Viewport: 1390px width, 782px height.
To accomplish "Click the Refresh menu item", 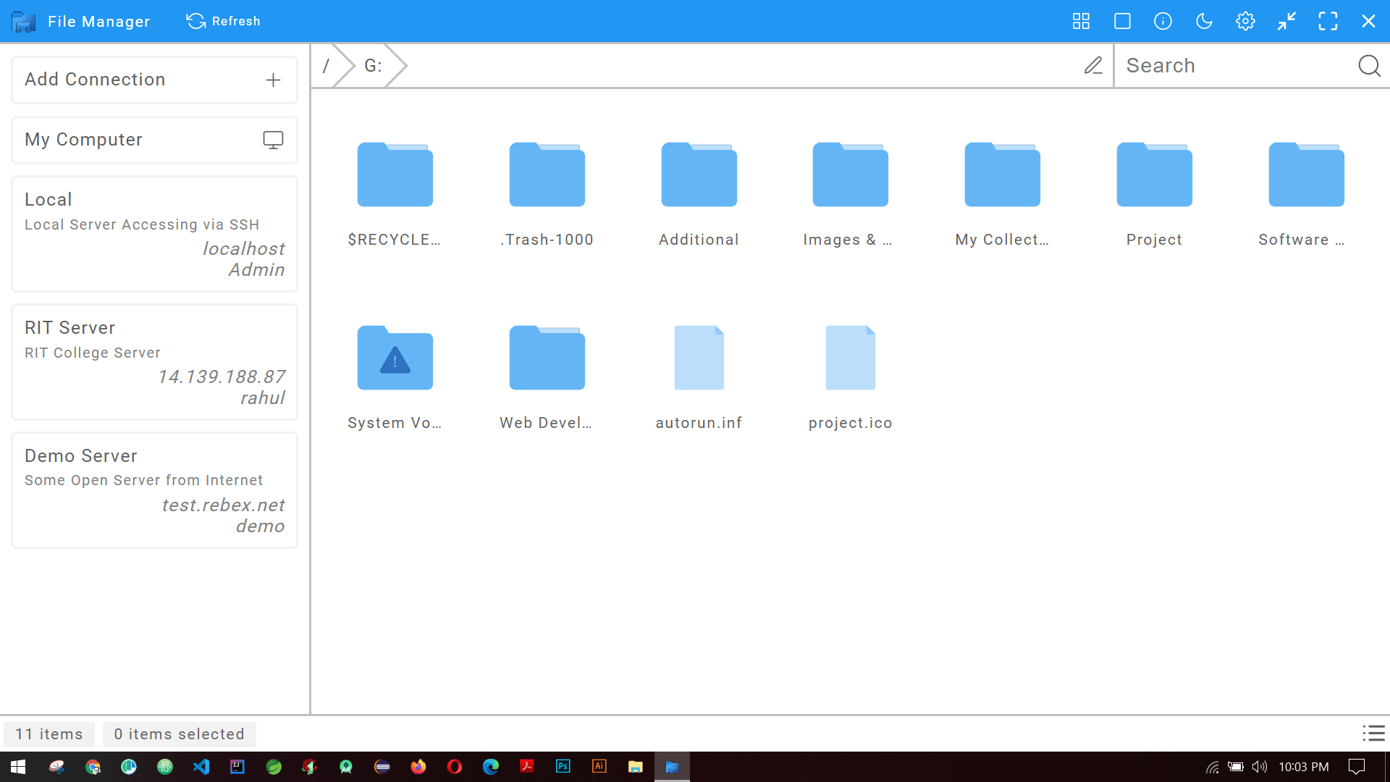I will (223, 21).
